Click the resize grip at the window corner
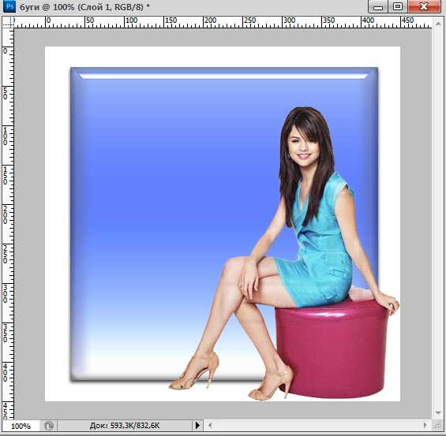Screen dimensions: 446x436 [437, 425]
